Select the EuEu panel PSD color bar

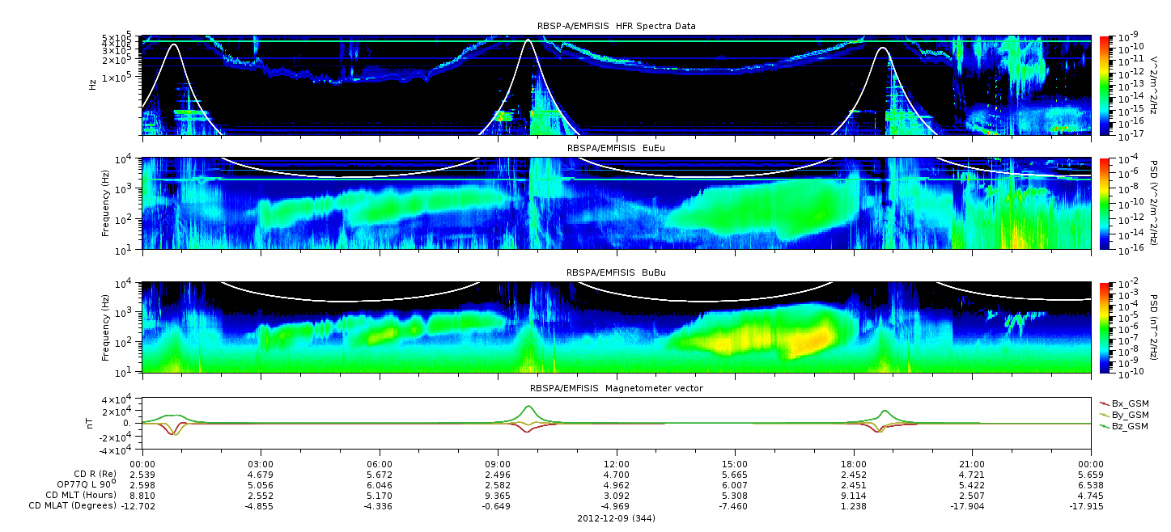(1104, 203)
